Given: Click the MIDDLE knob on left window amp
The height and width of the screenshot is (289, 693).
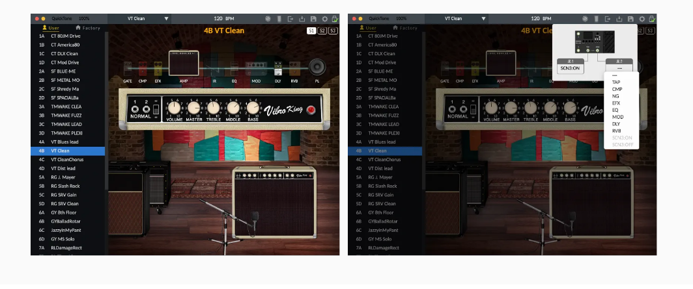Looking at the screenshot, I should pos(233,108).
